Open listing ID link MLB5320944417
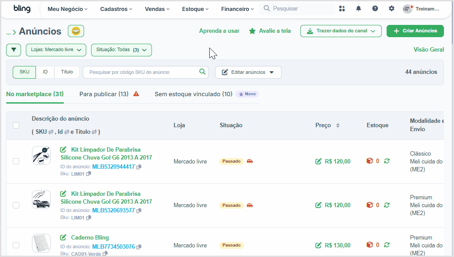The image size is (454, 257). click(x=113, y=167)
